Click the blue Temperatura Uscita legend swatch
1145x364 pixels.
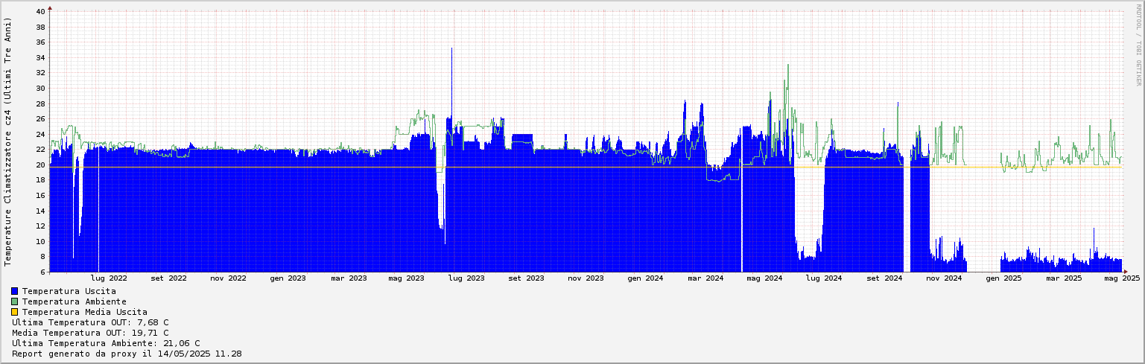[x=15, y=291]
